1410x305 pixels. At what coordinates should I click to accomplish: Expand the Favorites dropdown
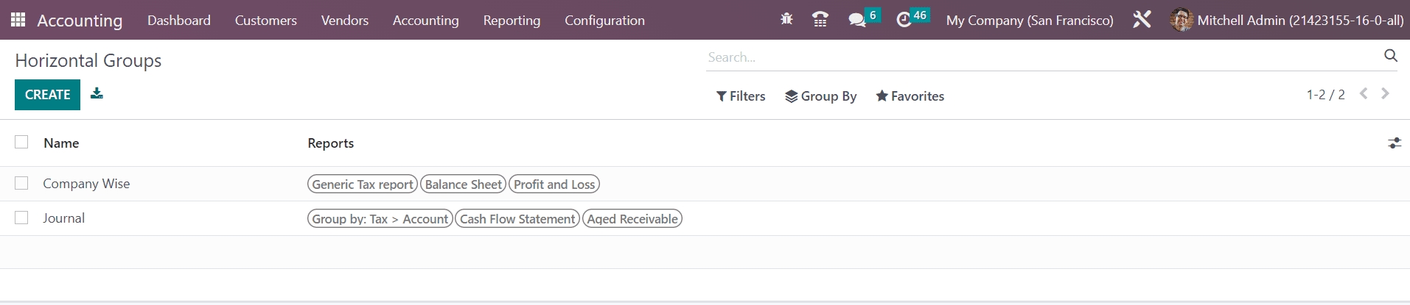coord(910,96)
